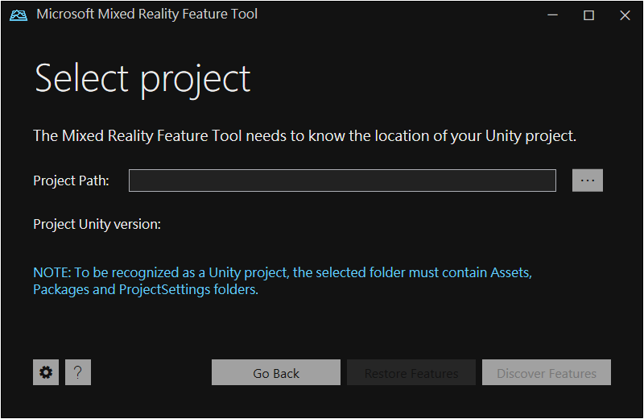Click the Discover Features button
Image resolution: width=644 pixels, height=419 pixels.
pyautogui.click(x=547, y=373)
